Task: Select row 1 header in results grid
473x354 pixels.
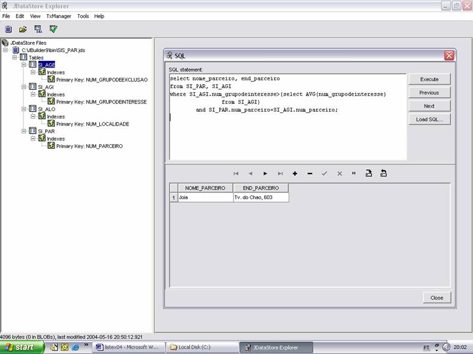Action: tap(174, 198)
